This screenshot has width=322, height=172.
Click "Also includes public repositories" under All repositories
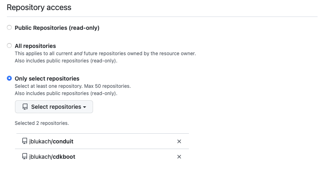[66, 61]
